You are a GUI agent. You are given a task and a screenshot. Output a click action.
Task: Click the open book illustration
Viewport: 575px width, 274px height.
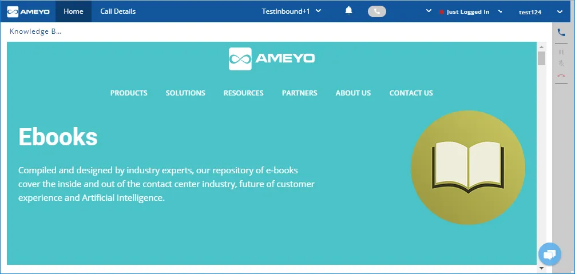(x=468, y=168)
